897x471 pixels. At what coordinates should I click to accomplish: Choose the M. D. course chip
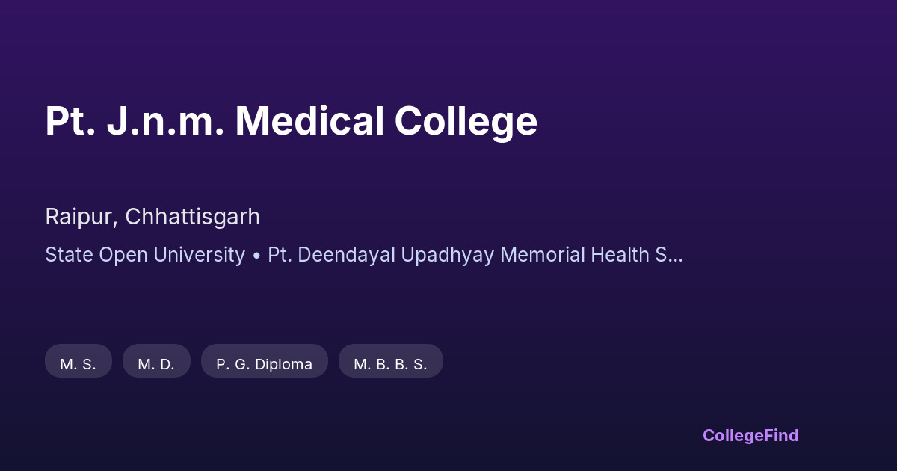pos(156,364)
